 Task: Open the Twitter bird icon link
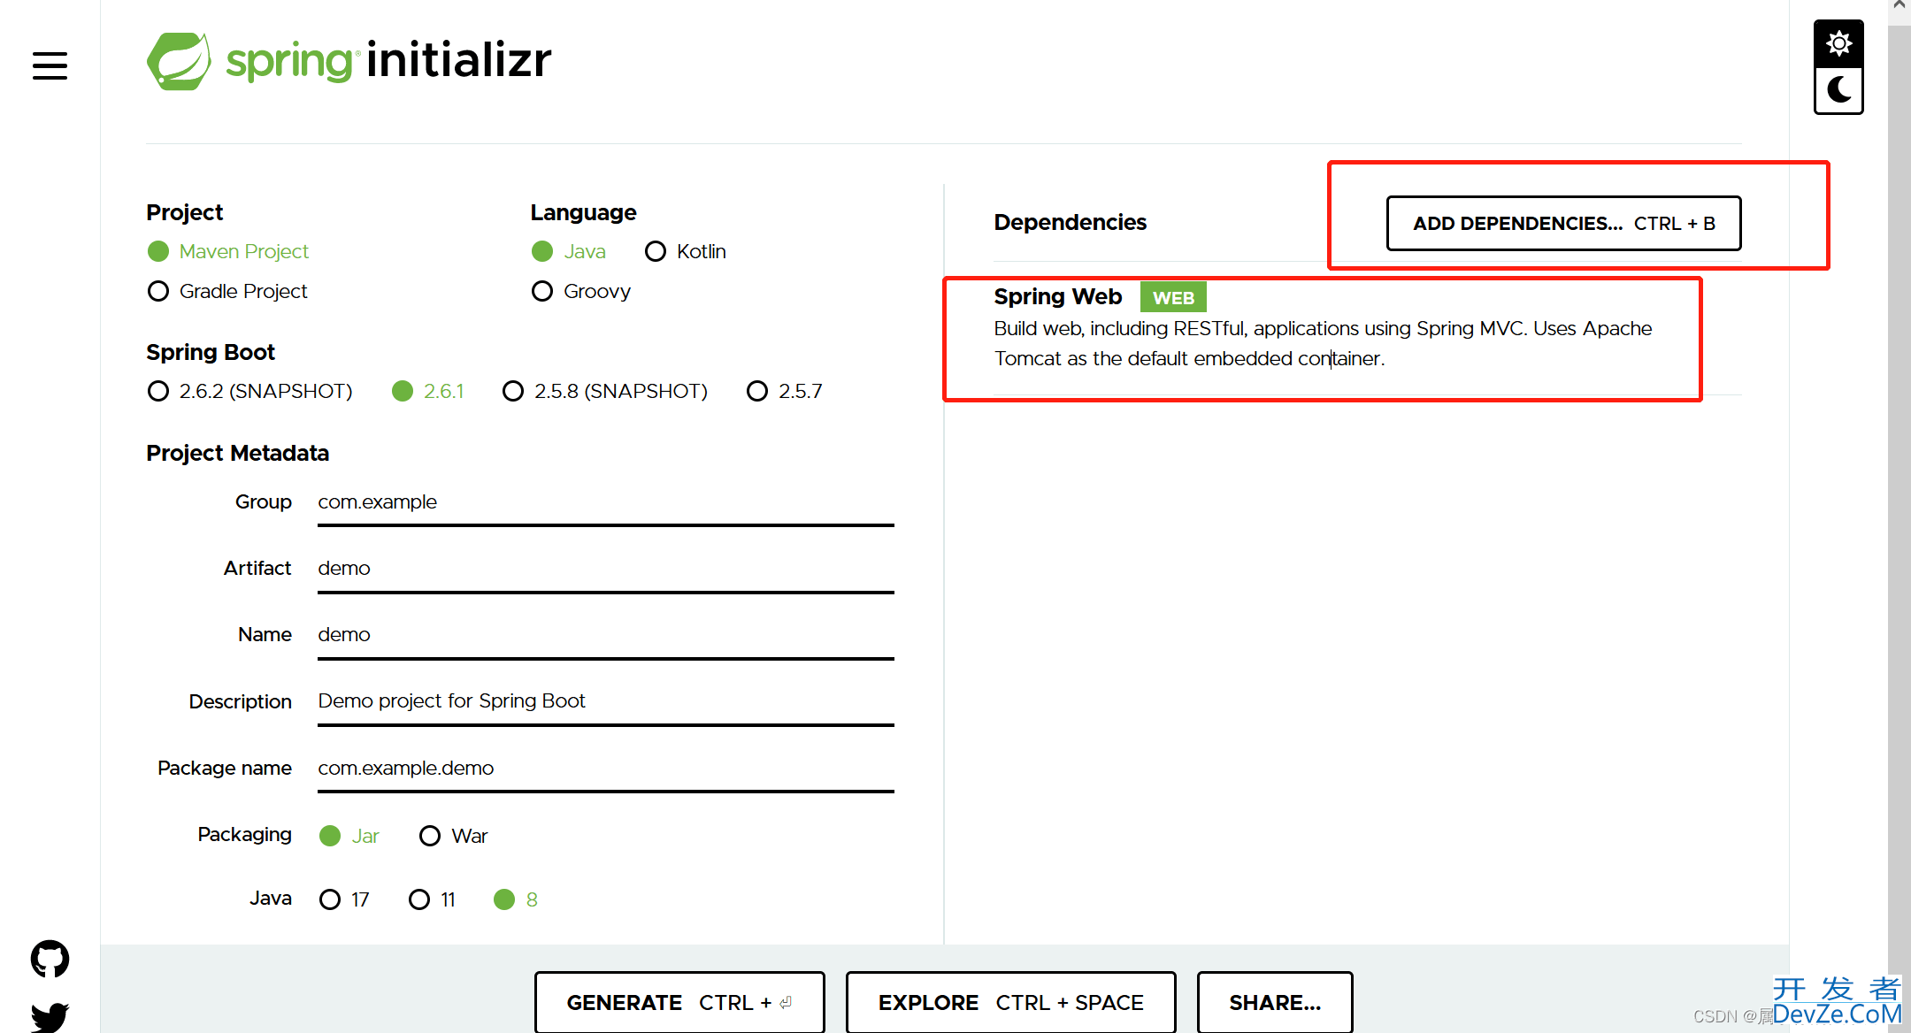[x=50, y=1017]
